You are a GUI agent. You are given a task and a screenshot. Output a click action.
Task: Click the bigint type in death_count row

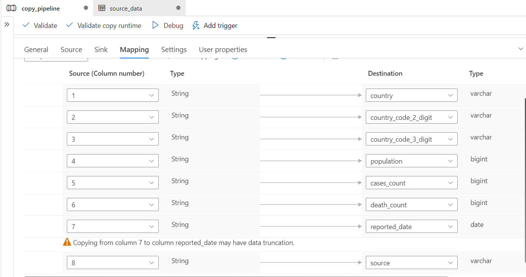[x=479, y=203]
